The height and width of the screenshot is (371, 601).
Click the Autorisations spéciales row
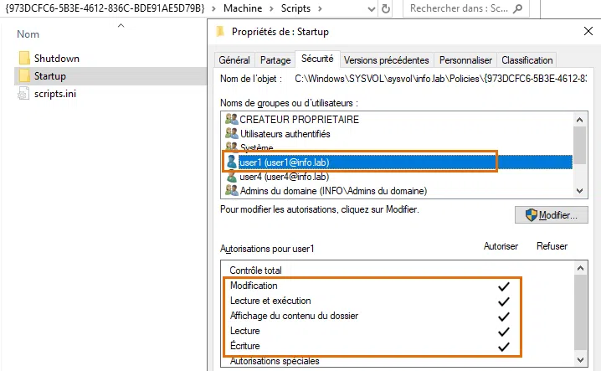click(398, 361)
